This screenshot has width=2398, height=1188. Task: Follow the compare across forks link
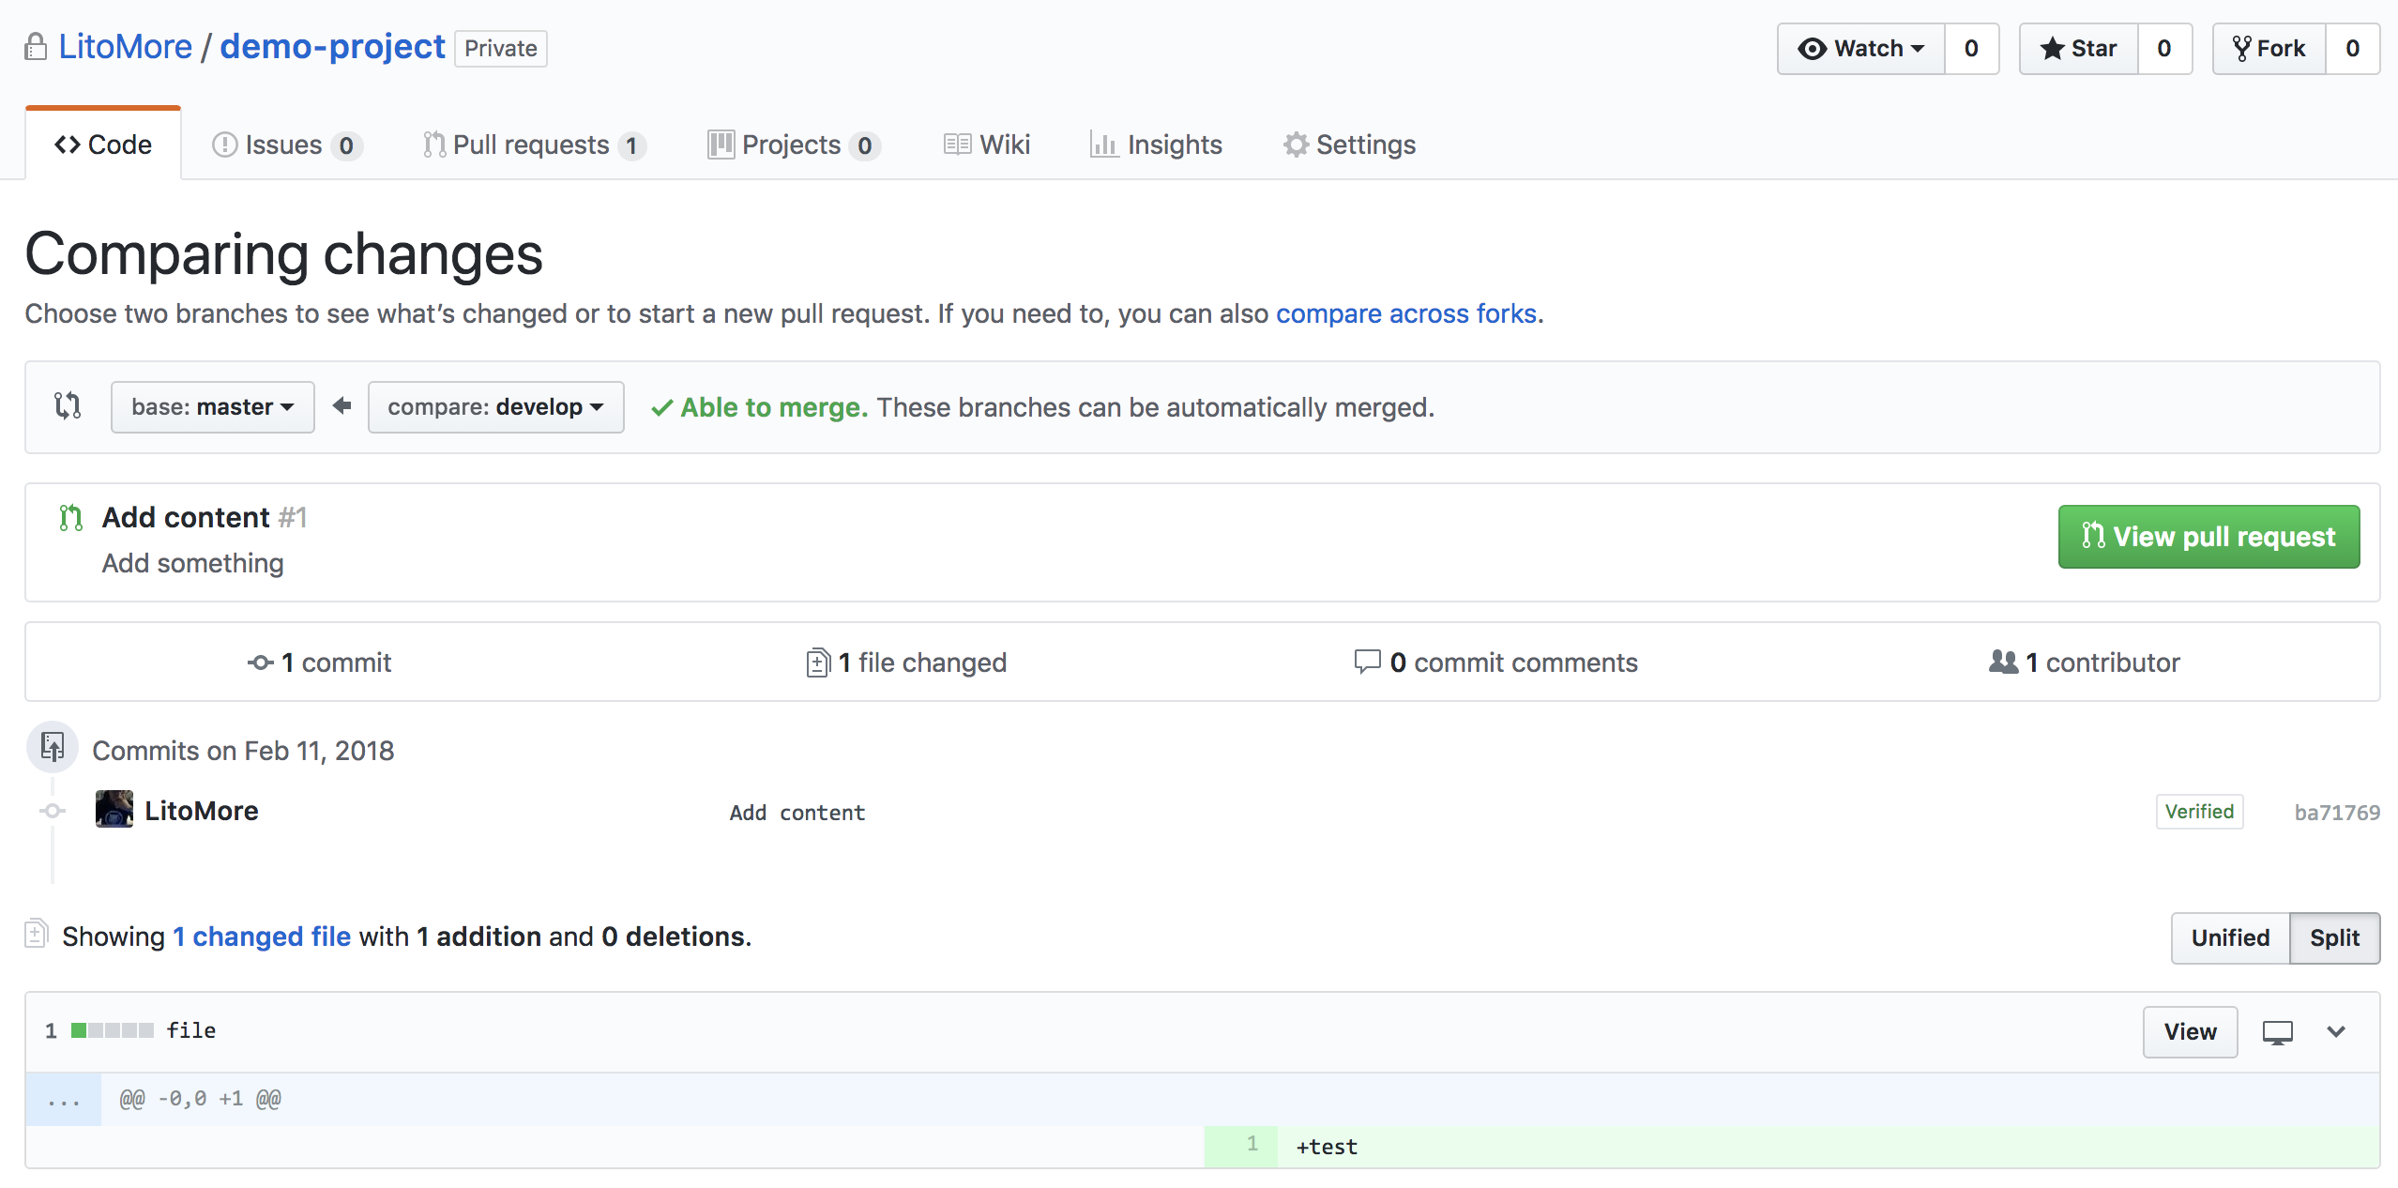[x=1405, y=313]
